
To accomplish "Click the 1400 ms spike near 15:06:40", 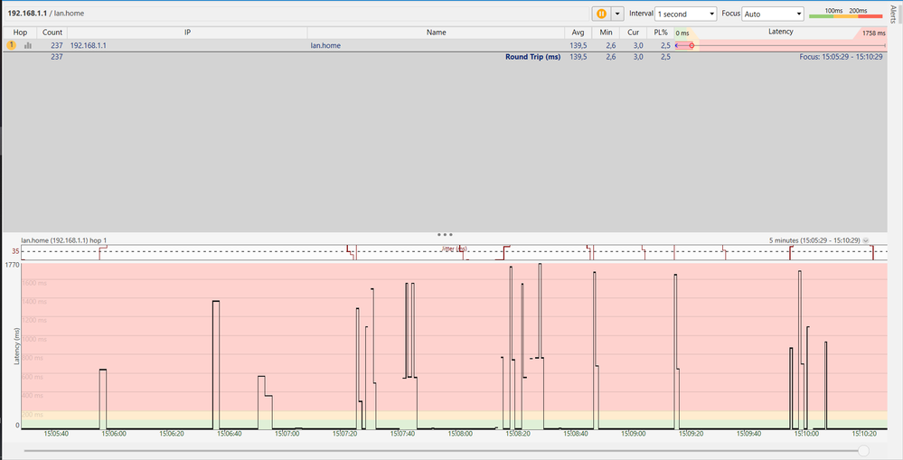I will coord(216,302).
